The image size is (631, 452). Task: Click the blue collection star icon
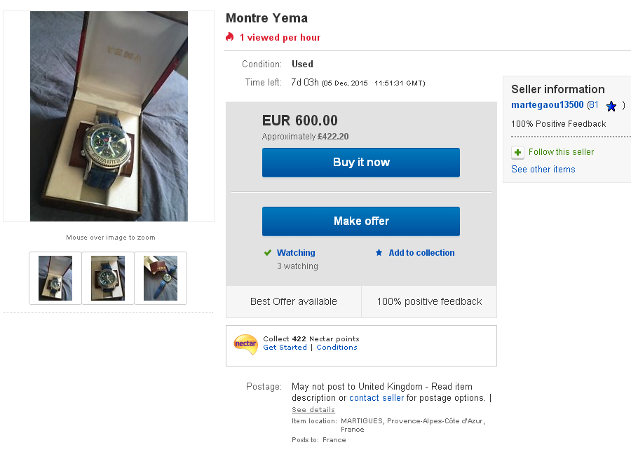379,253
